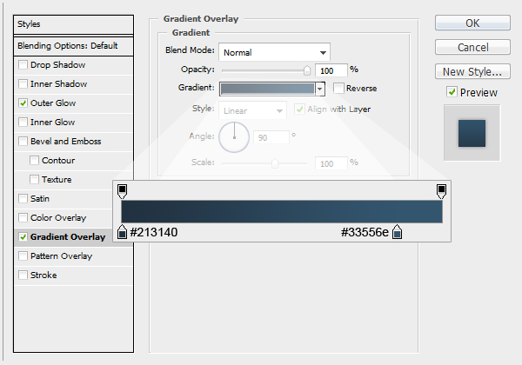This screenshot has width=522, height=365.
Task: Click the Angle dial control
Action: click(x=234, y=137)
